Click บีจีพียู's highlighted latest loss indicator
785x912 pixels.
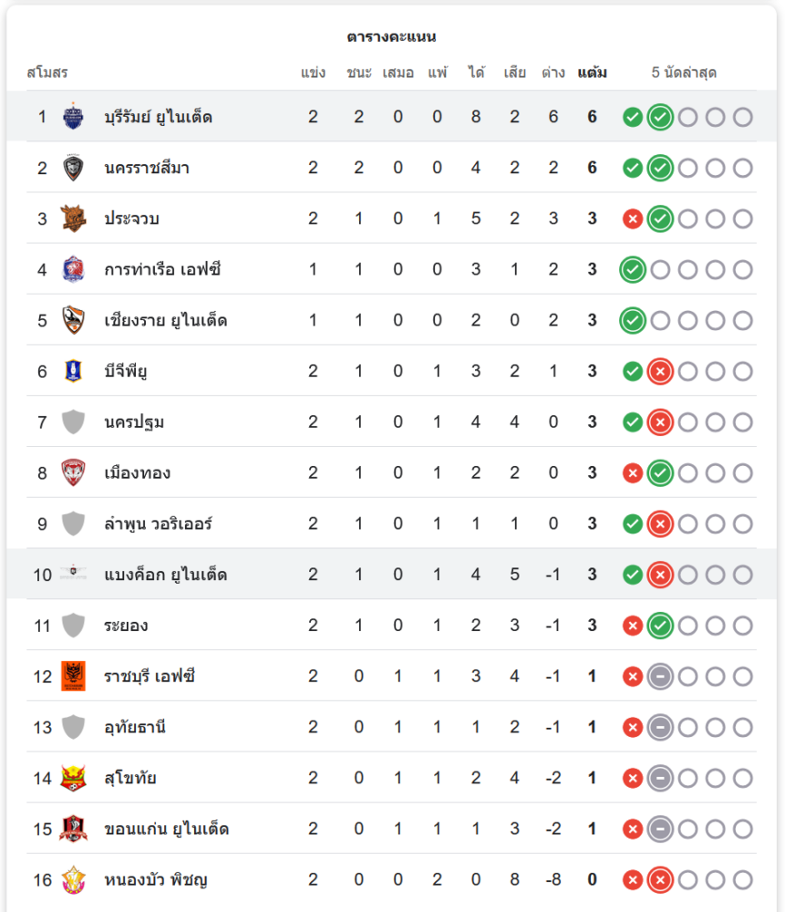[x=660, y=371]
